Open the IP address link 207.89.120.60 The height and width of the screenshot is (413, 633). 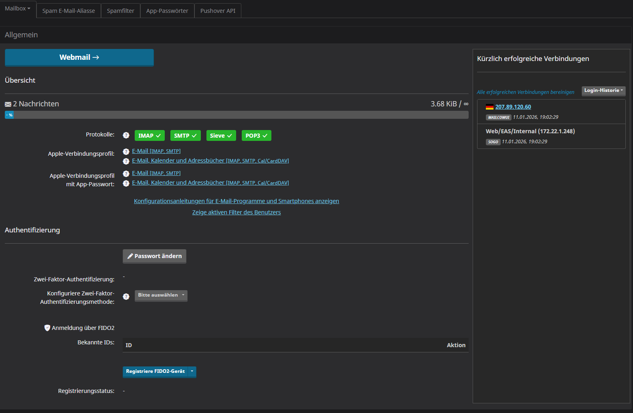(x=513, y=107)
